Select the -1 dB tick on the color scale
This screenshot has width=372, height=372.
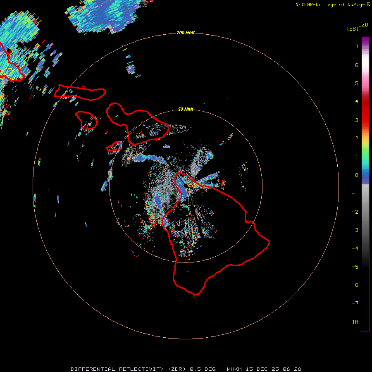(355, 193)
